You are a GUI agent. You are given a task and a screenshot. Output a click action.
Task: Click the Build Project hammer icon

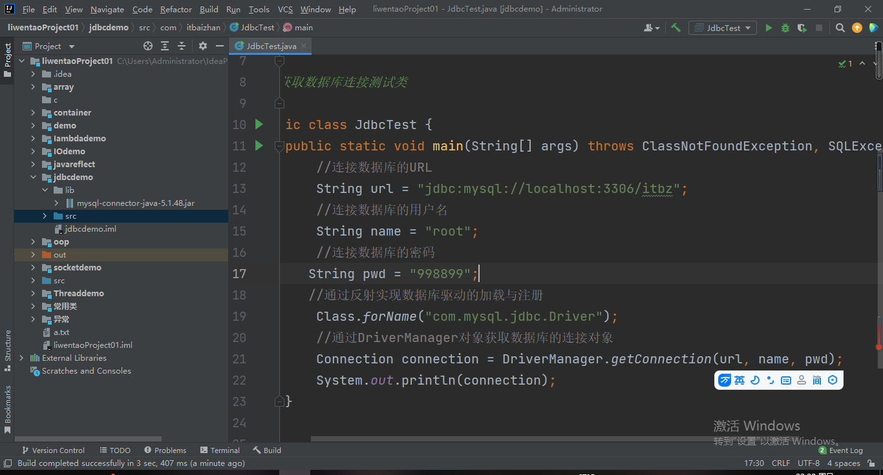(676, 28)
